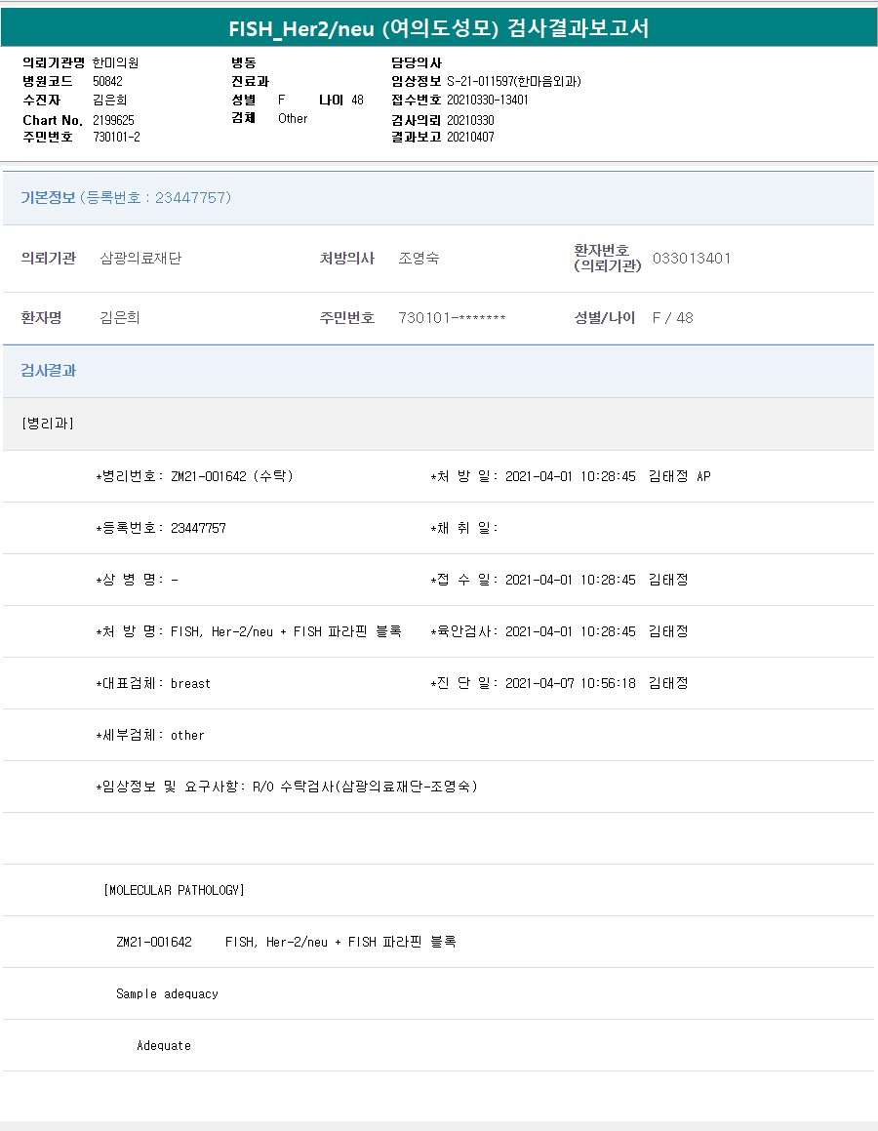Click institution name 한미의원

(x=115, y=62)
